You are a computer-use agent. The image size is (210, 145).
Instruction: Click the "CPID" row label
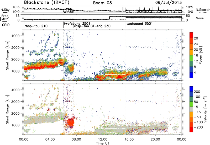(6, 25)
